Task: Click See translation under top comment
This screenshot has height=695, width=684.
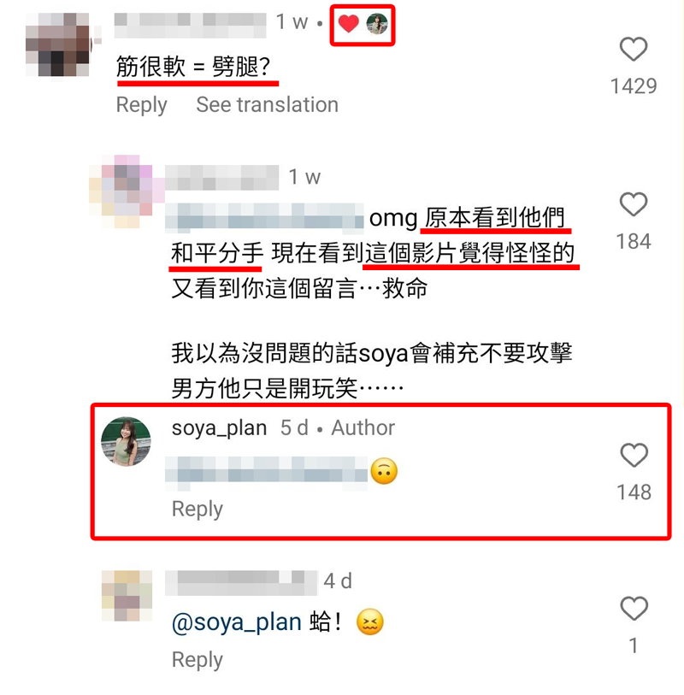Action: coord(268,105)
